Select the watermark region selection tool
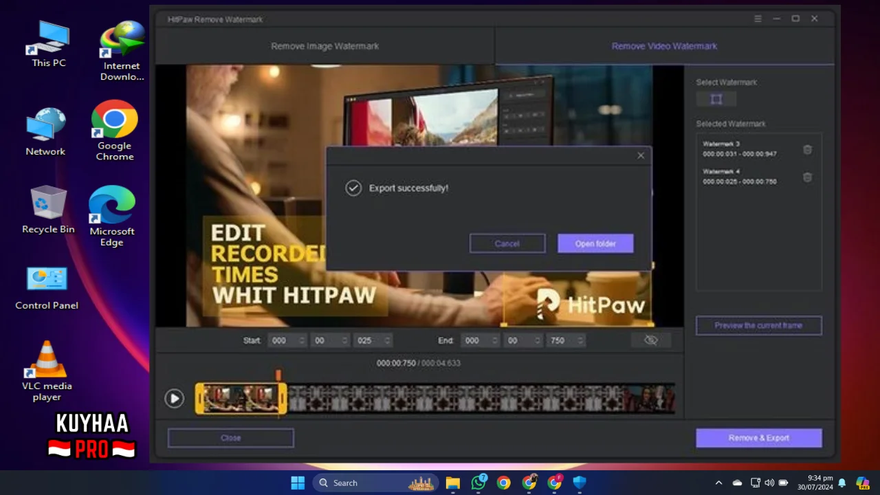This screenshot has width=880, height=495. point(716,99)
